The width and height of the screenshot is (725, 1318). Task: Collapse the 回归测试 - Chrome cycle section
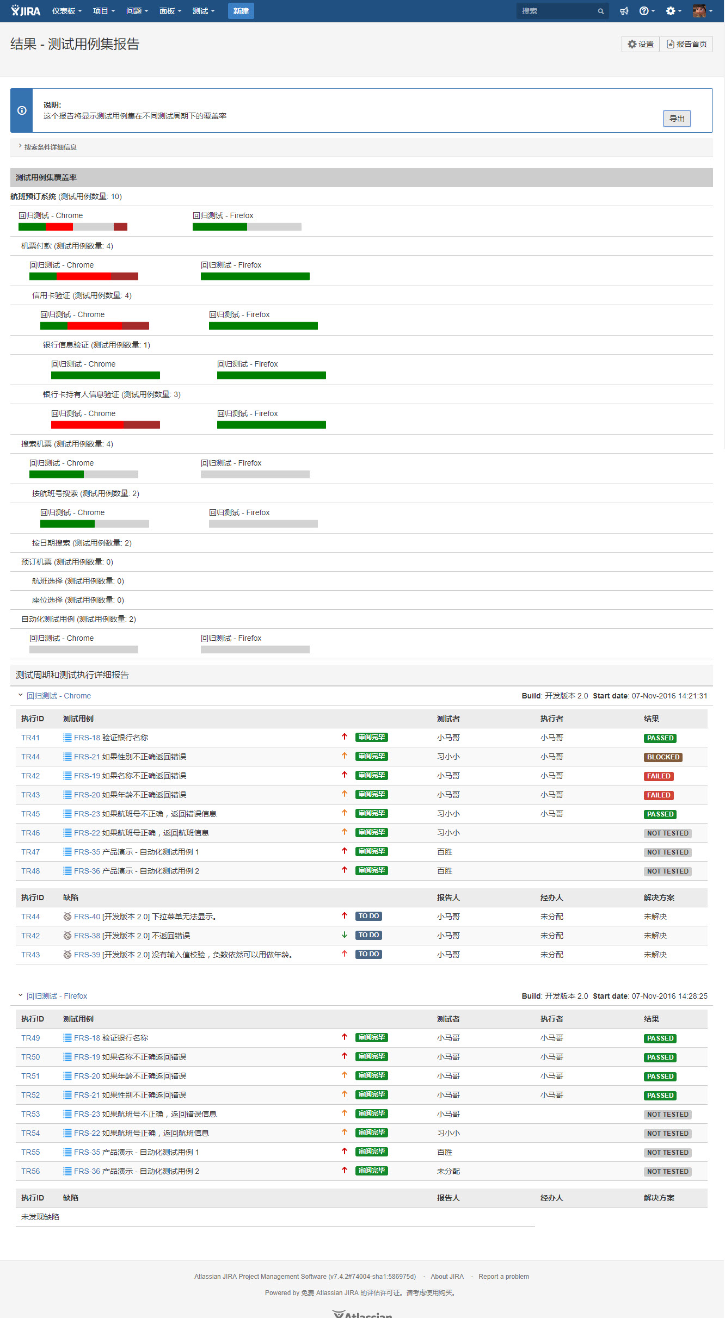pos(20,695)
